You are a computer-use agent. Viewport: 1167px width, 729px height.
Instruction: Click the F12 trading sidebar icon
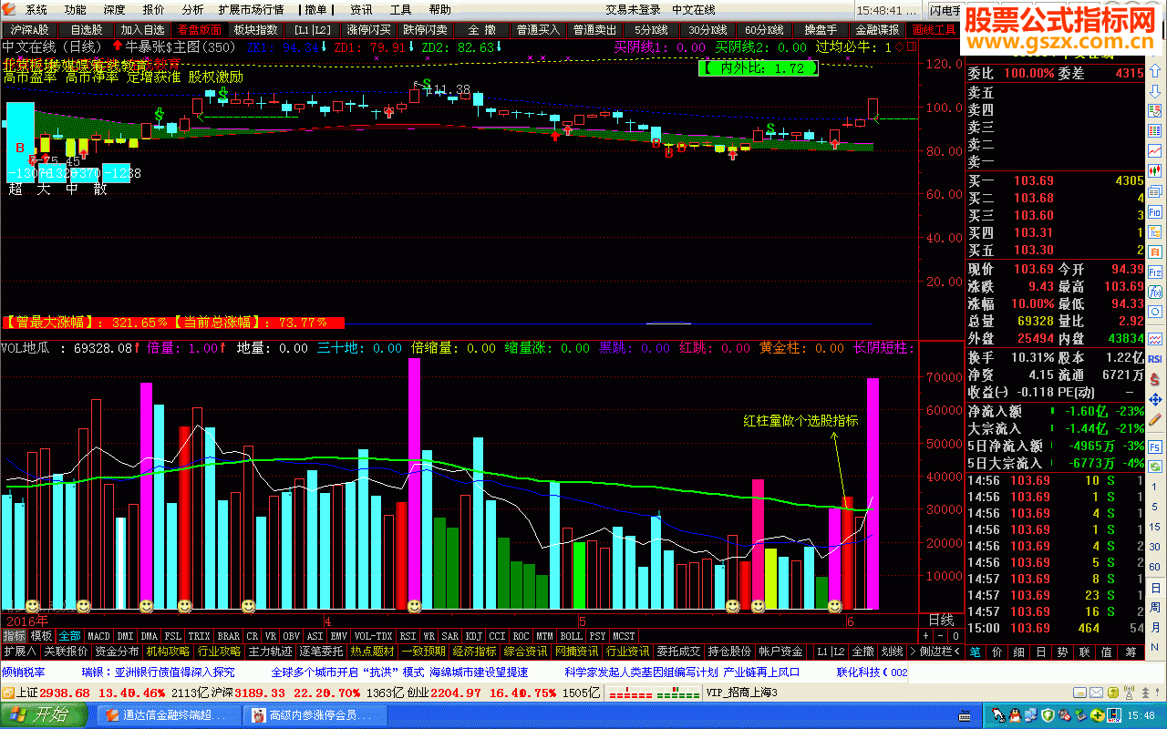tap(1155, 272)
